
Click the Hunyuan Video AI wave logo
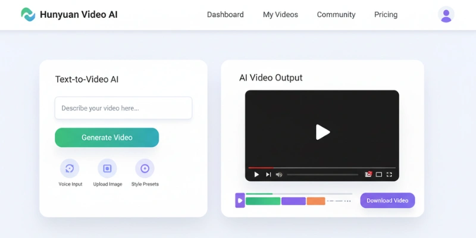[x=28, y=14]
